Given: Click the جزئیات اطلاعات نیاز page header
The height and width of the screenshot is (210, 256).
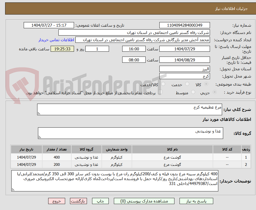Looking at the screenshot, I should (231, 9).
